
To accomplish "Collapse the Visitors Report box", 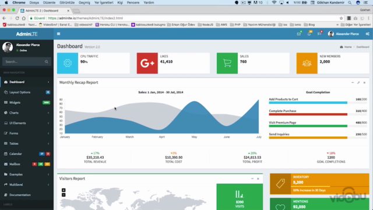I will (x=252, y=178).
